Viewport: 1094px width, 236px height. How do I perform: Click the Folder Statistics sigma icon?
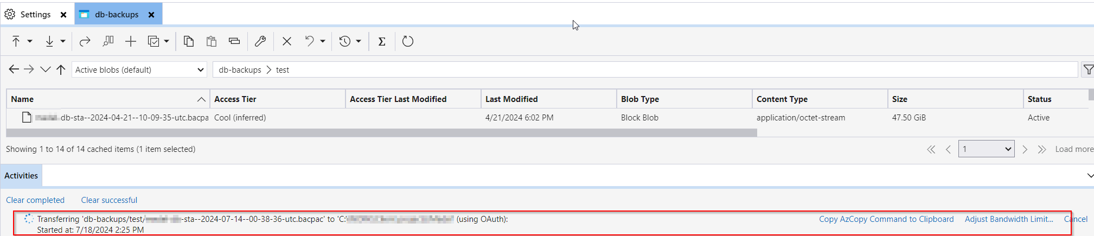pyautogui.click(x=382, y=41)
